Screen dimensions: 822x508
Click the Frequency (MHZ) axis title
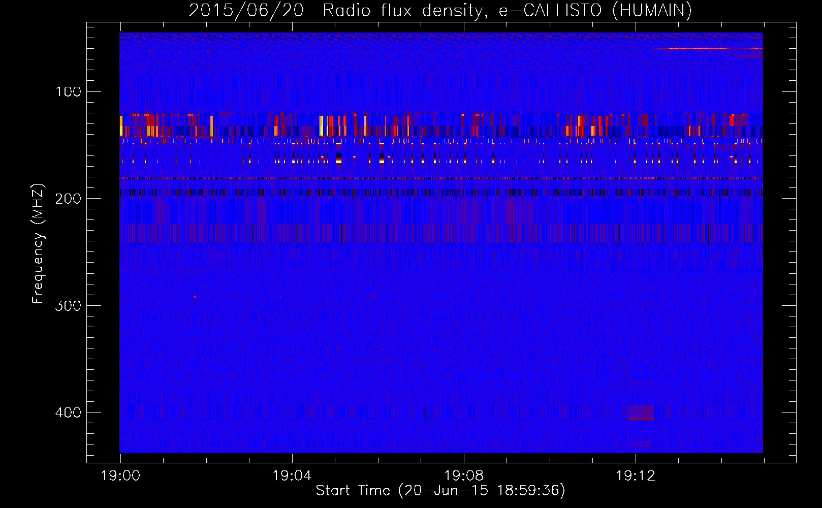point(38,243)
